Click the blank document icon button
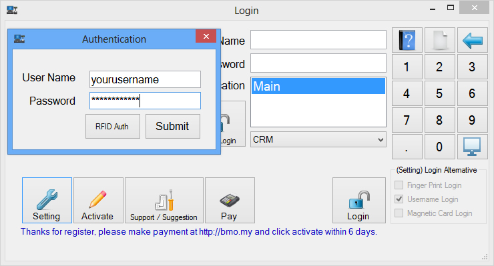Viewport: 494px width, 266px height. click(x=440, y=40)
